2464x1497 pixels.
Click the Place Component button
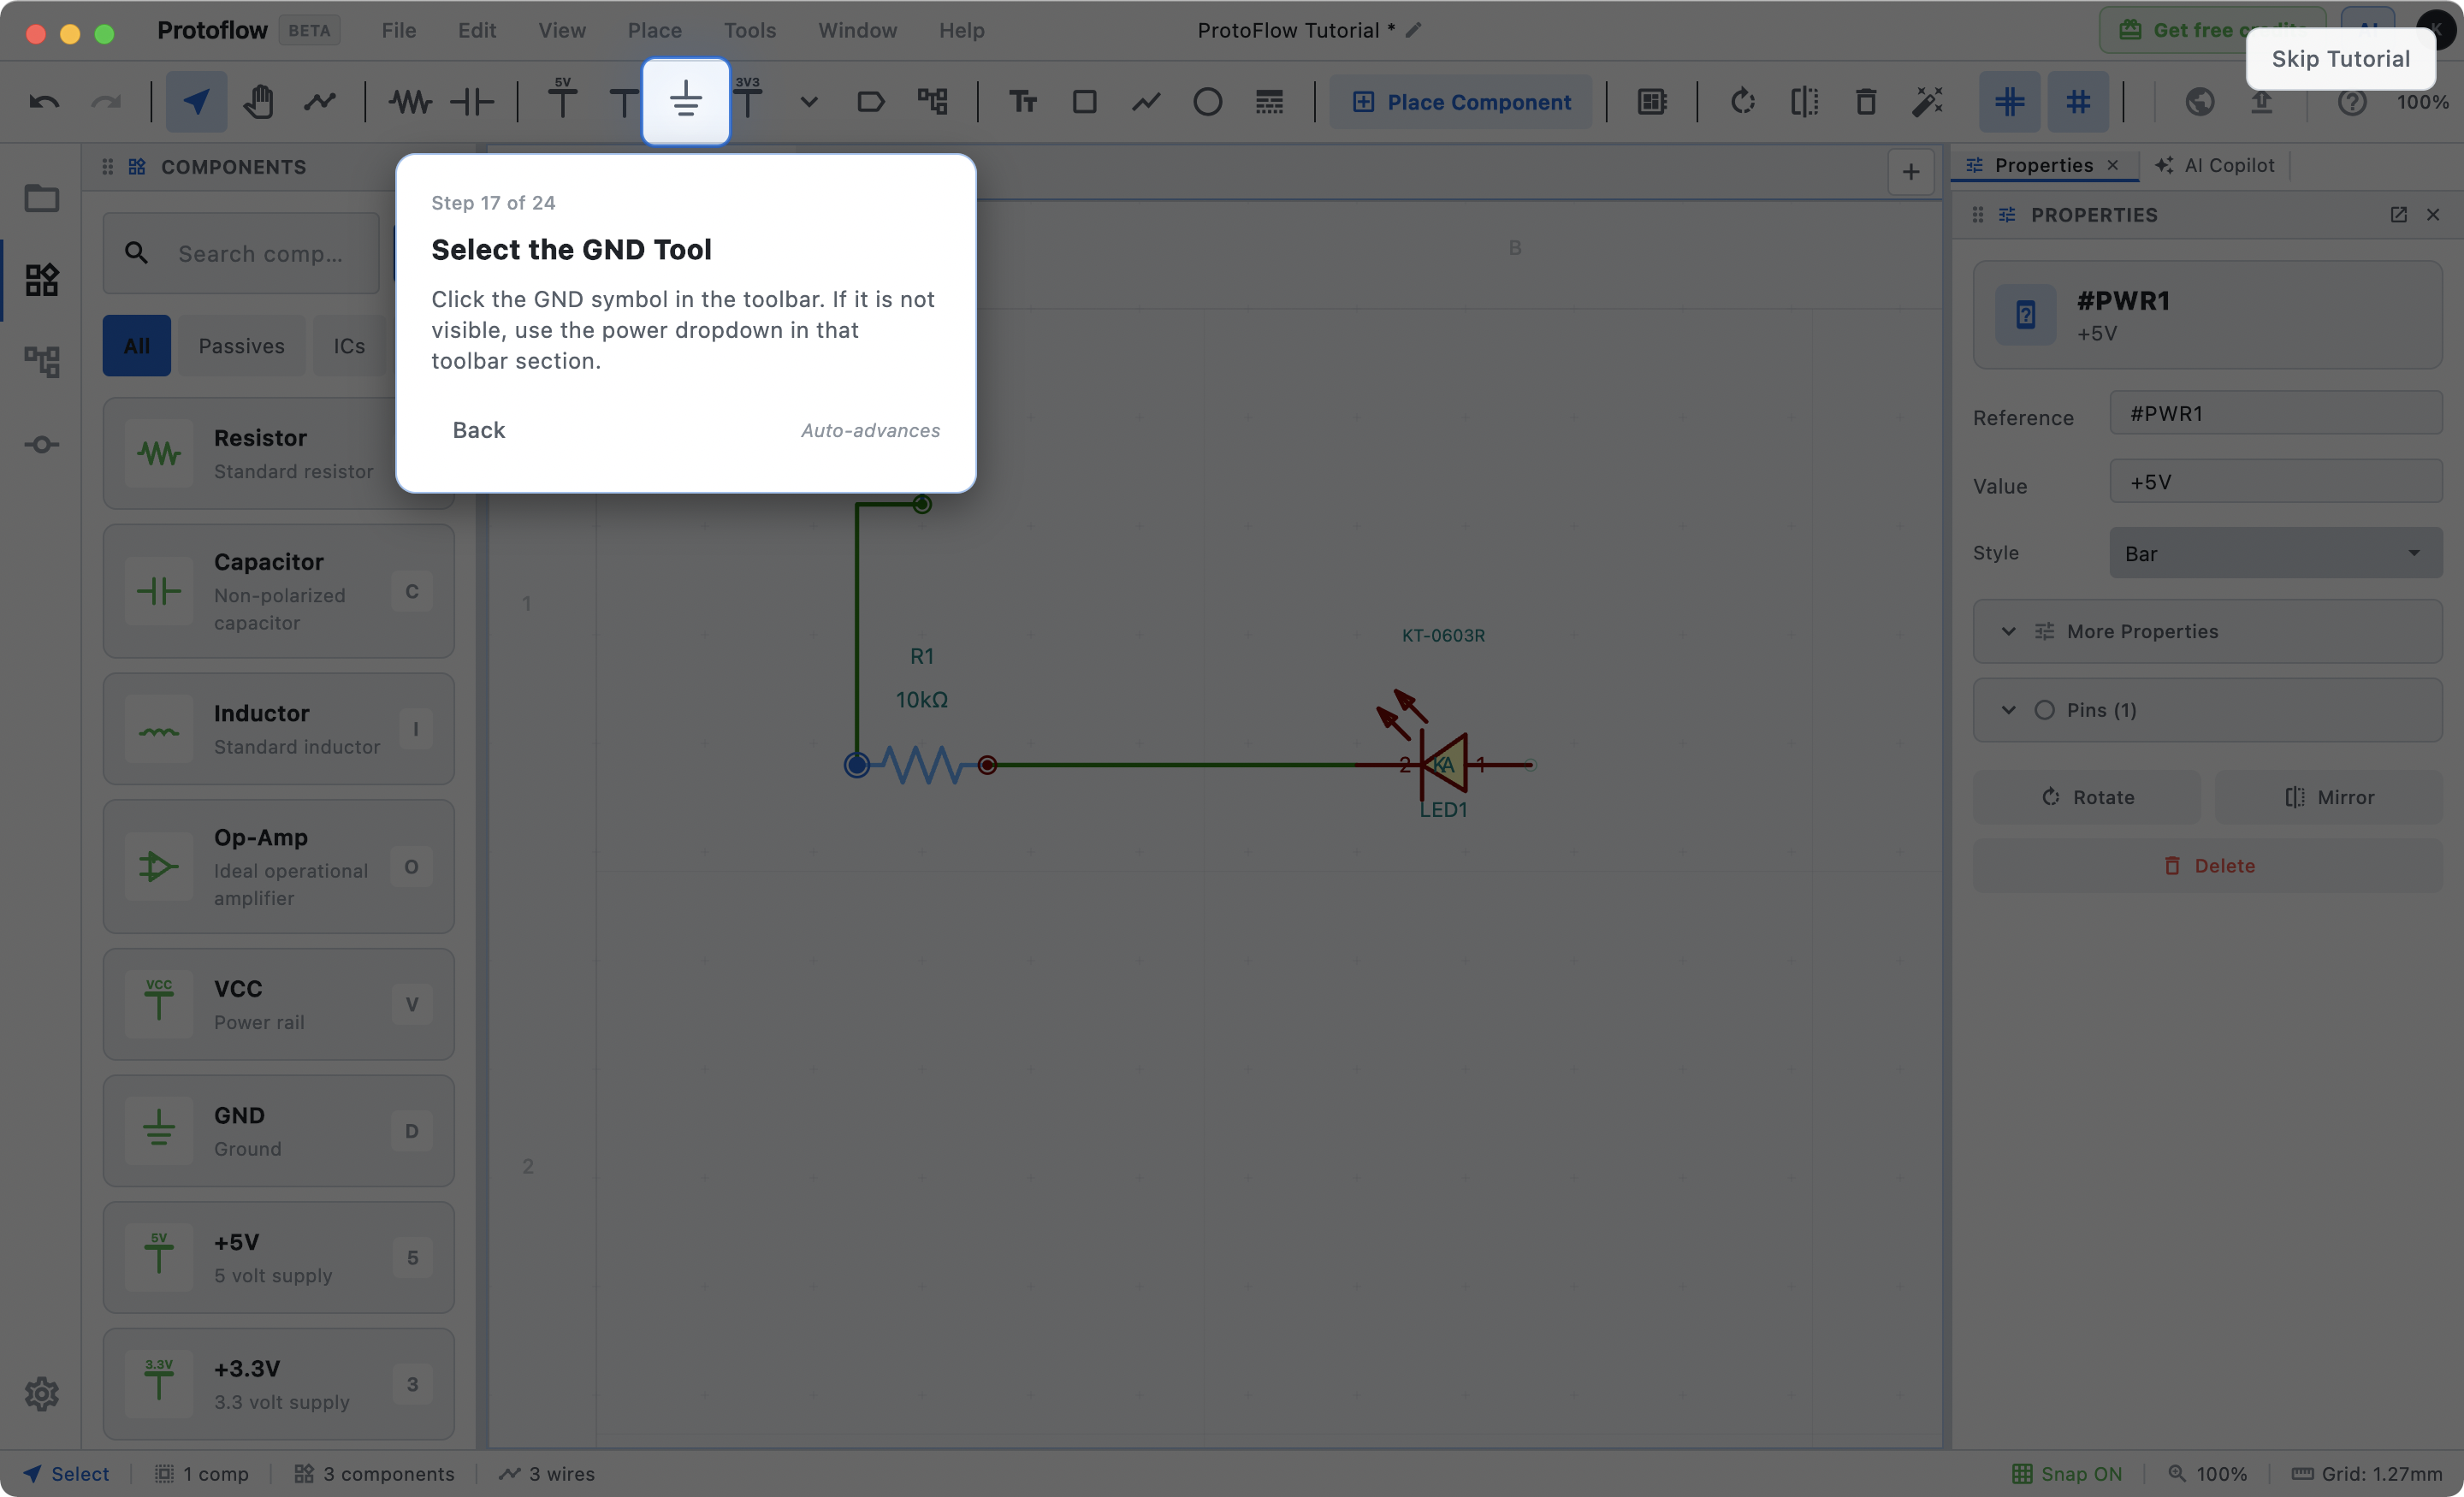click(1461, 102)
